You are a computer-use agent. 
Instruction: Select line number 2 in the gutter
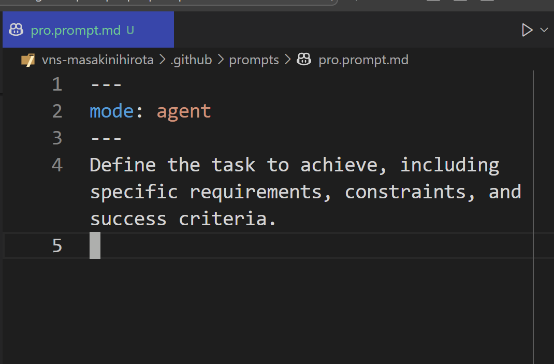57,111
